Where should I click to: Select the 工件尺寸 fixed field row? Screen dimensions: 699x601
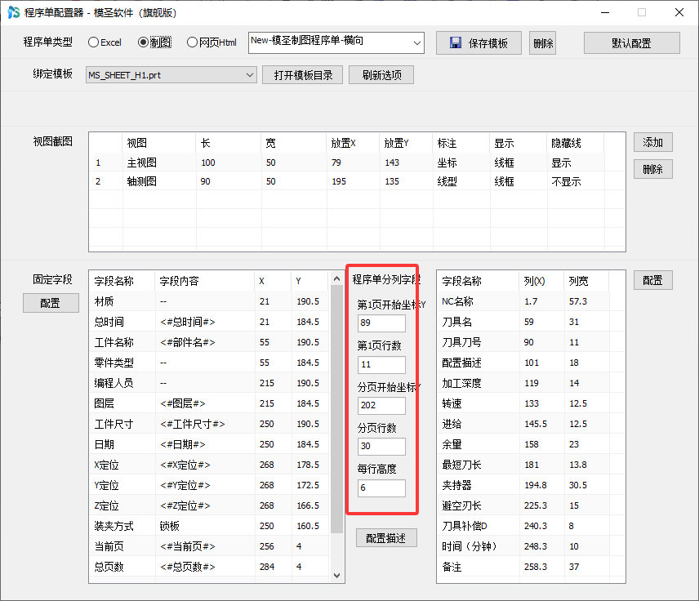tap(210, 424)
